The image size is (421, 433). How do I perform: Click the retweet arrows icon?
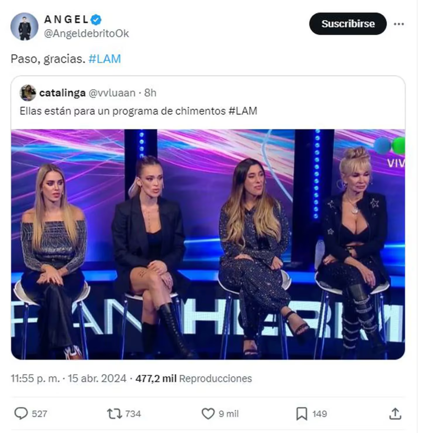(x=114, y=414)
